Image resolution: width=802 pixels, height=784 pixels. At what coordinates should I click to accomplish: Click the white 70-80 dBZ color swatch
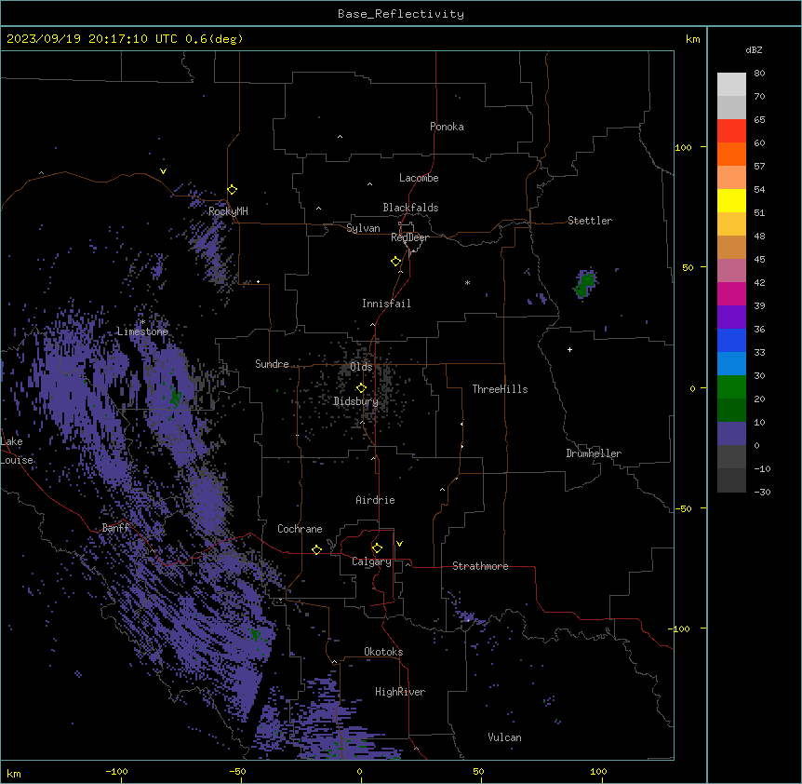tap(731, 85)
